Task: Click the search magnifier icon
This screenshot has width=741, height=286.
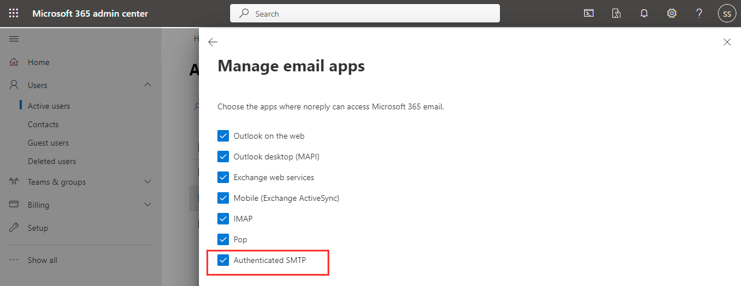Action: click(x=245, y=13)
